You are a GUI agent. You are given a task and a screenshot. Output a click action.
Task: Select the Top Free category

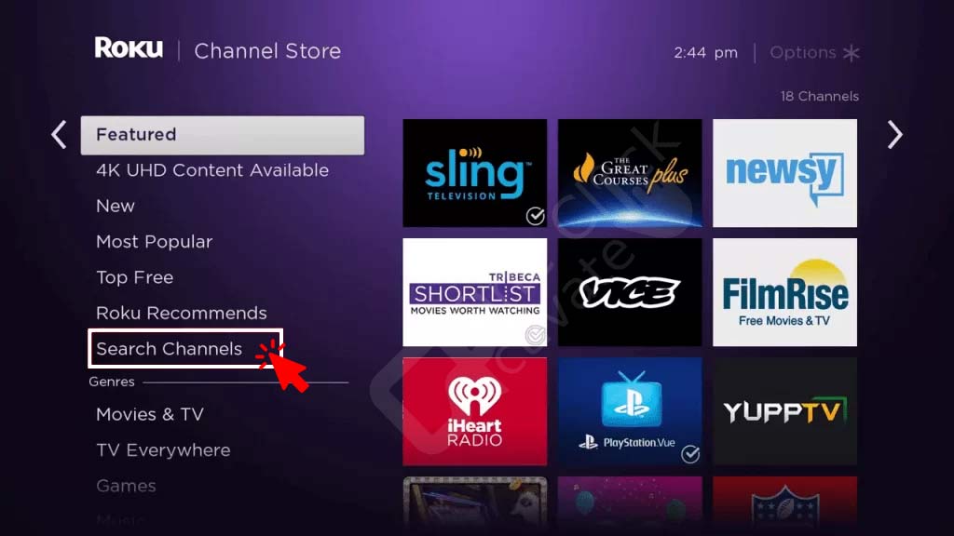[135, 277]
